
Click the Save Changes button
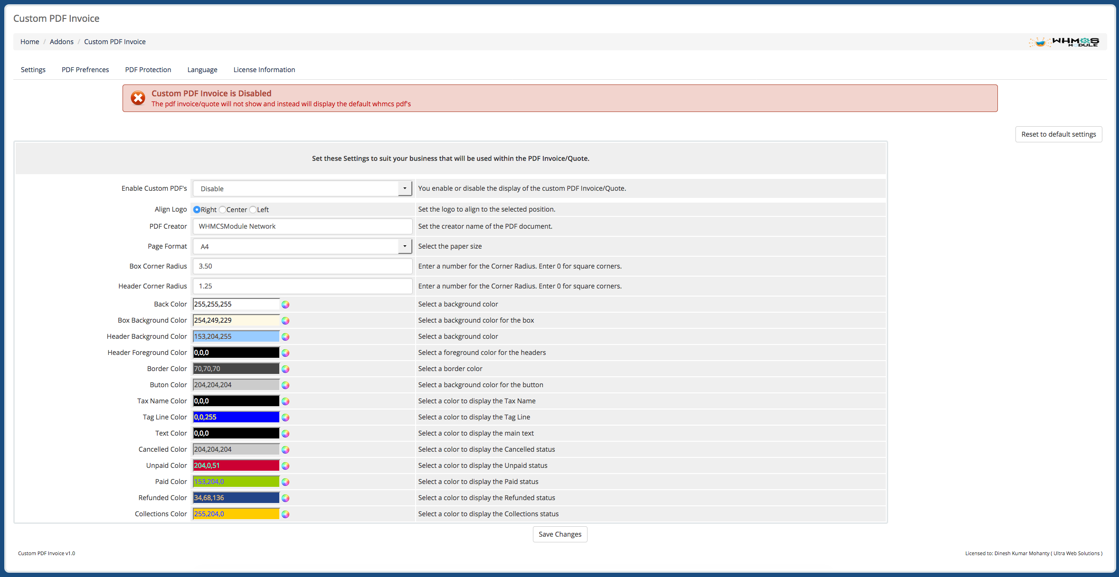(560, 534)
